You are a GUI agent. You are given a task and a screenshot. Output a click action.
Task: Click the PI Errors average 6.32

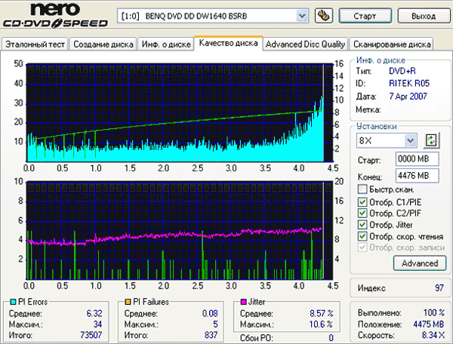[x=94, y=313]
